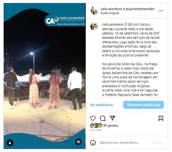The height and width of the screenshot is (152, 172).
Task: Click the Publicar comment button
Action: (158, 143)
